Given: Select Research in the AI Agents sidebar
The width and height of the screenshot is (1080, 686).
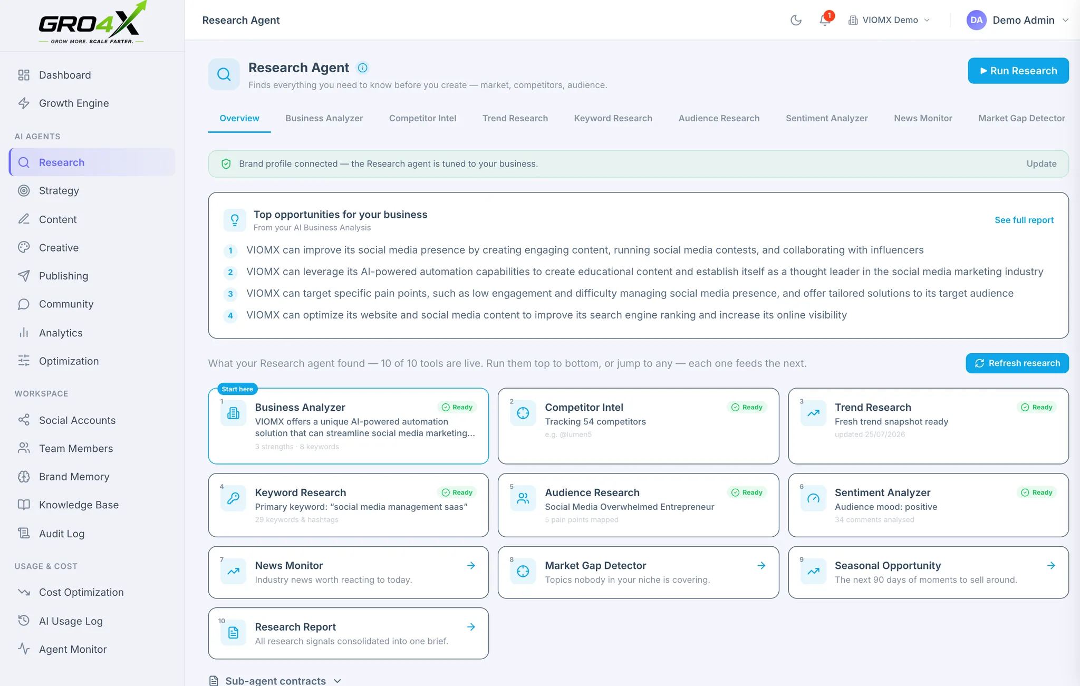Looking at the screenshot, I should [92, 162].
